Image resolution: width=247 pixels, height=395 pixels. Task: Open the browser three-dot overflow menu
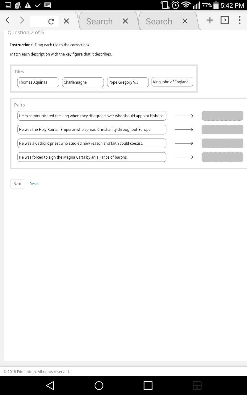[x=239, y=20]
